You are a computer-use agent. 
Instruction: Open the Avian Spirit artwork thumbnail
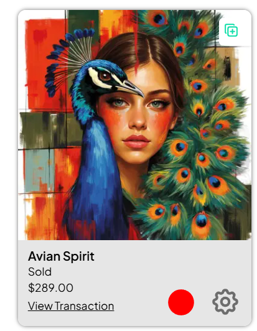[x=135, y=125]
